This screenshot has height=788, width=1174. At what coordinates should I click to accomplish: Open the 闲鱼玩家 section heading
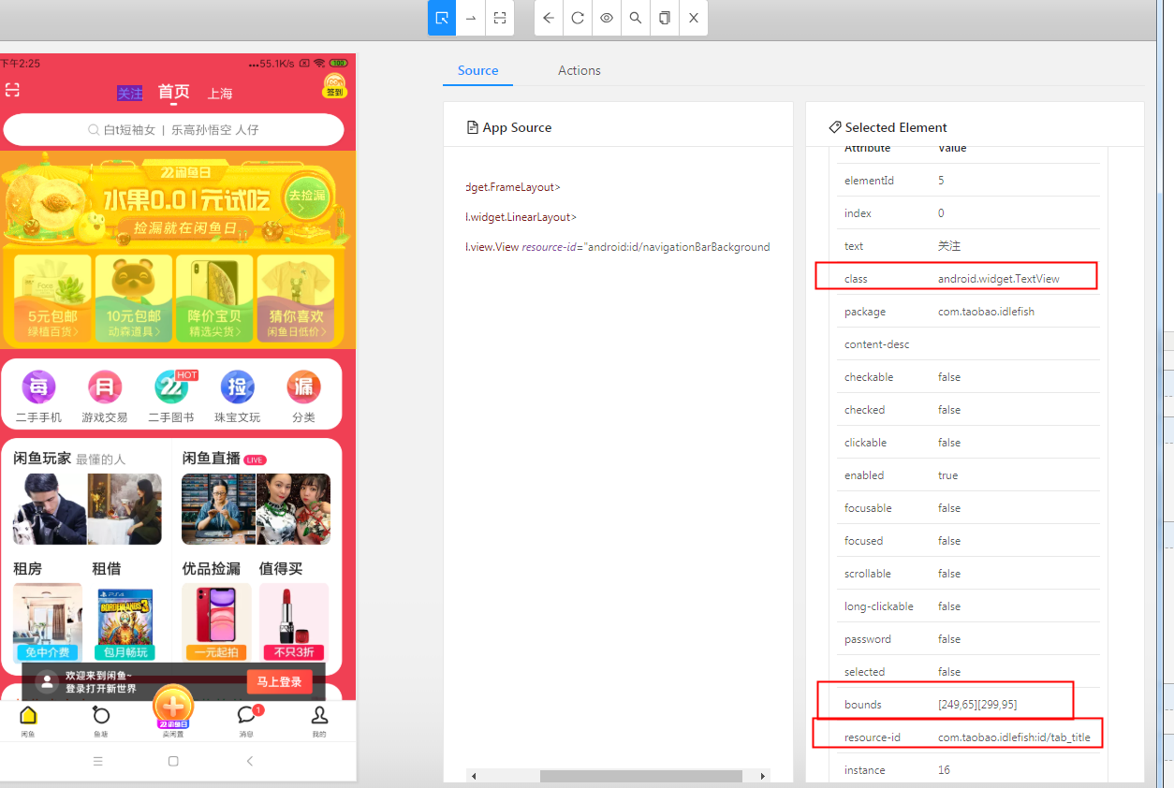coord(42,458)
